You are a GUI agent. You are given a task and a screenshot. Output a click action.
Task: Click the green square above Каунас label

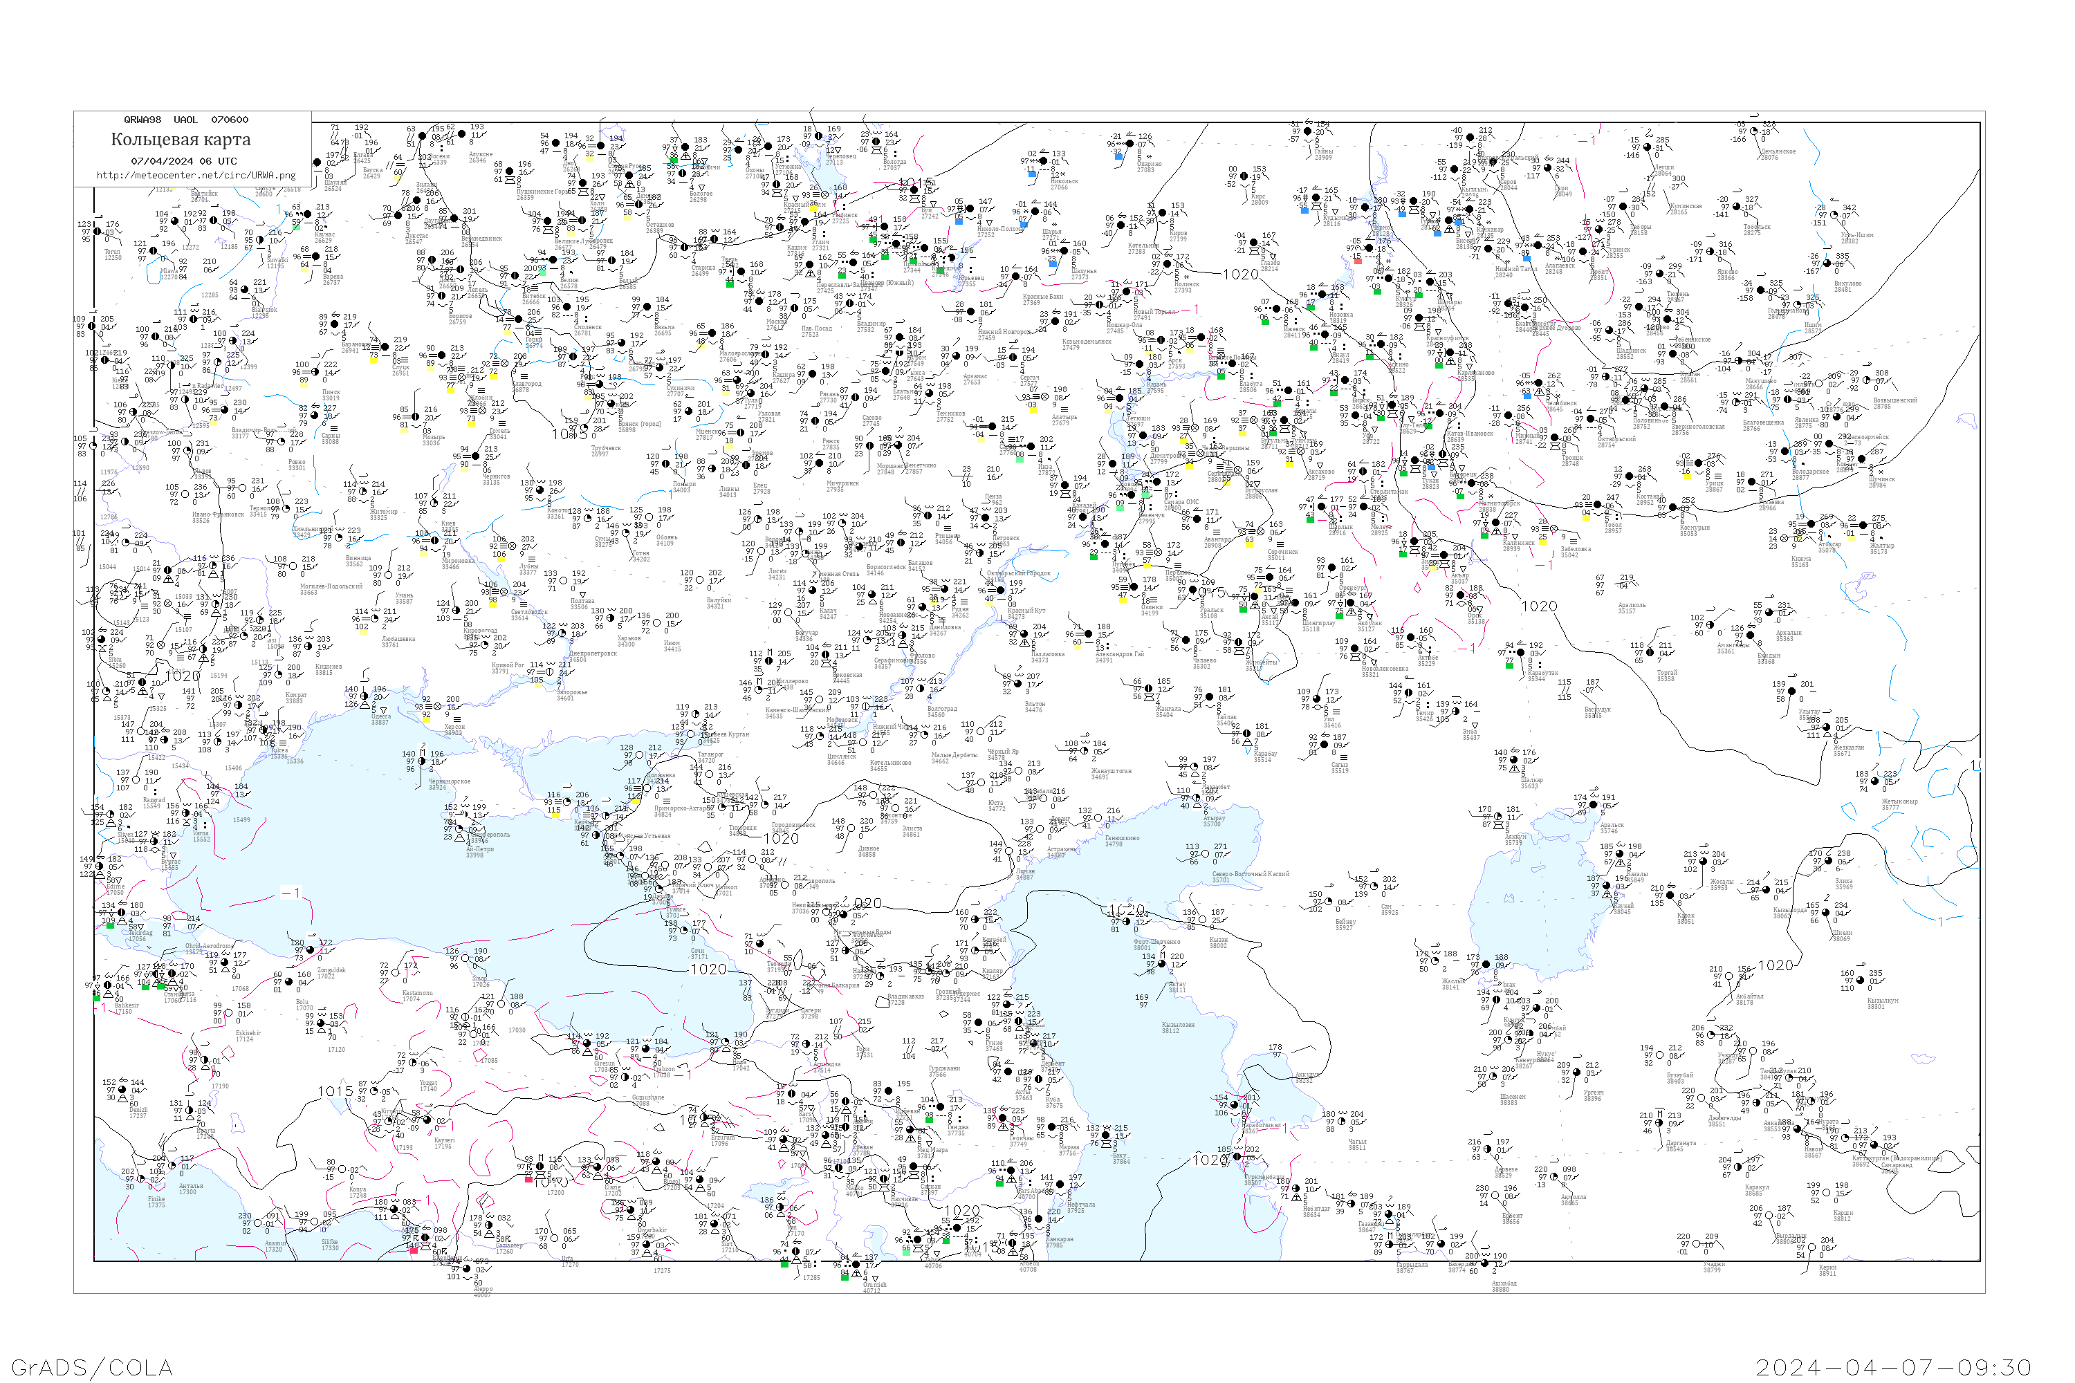(x=297, y=226)
